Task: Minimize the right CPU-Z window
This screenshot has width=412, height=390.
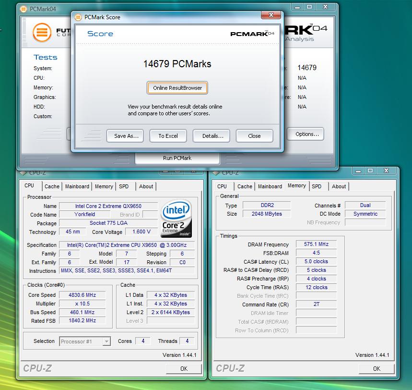Action: (358, 171)
